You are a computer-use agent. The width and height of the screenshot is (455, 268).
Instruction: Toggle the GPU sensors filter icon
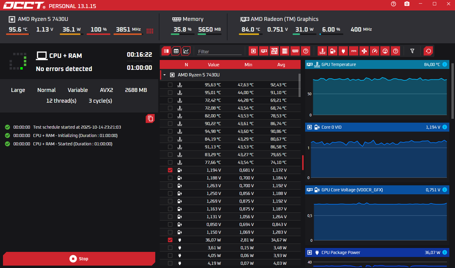click(x=264, y=51)
